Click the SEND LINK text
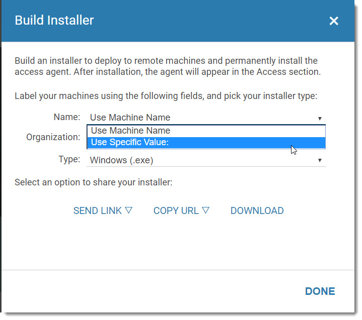 [x=98, y=211]
